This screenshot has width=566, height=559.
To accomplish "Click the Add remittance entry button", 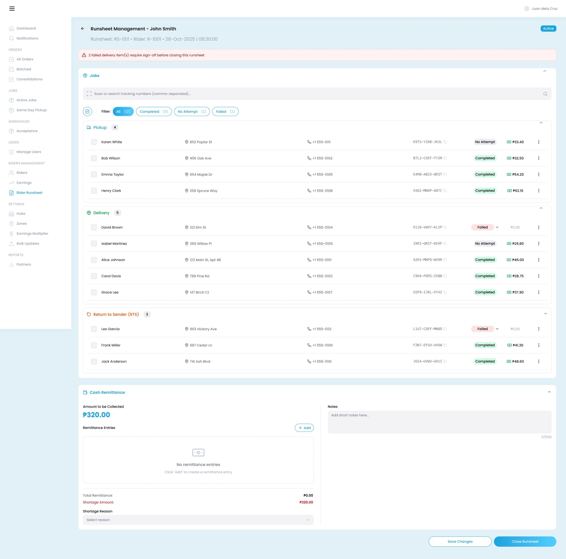I will click(304, 428).
